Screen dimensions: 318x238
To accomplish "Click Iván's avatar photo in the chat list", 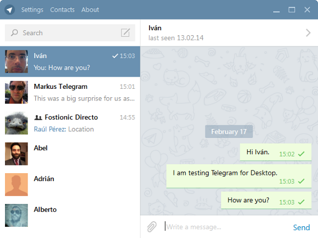I will (x=16, y=61).
